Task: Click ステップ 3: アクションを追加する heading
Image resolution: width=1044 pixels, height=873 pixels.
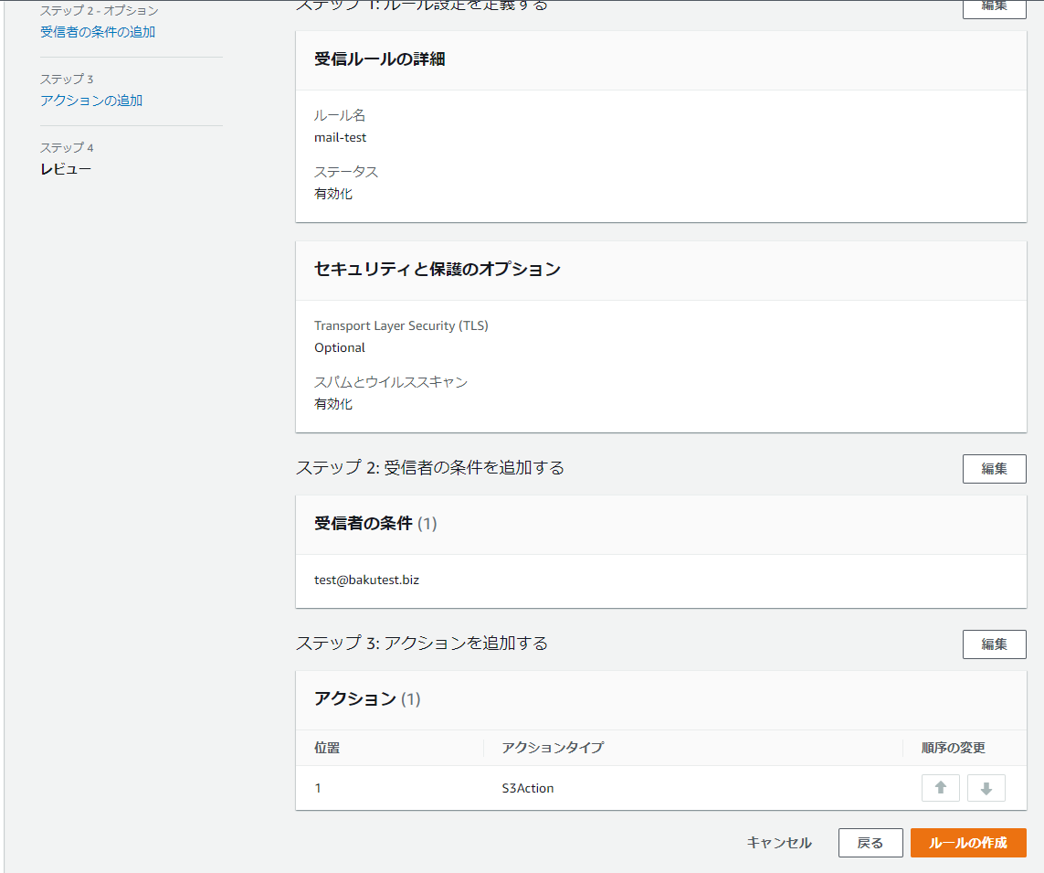Action: pyautogui.click(x=422, y=643)
